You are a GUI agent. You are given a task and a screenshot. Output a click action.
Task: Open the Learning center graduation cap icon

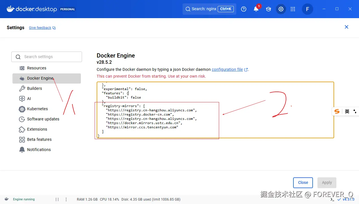coord(269,9)
